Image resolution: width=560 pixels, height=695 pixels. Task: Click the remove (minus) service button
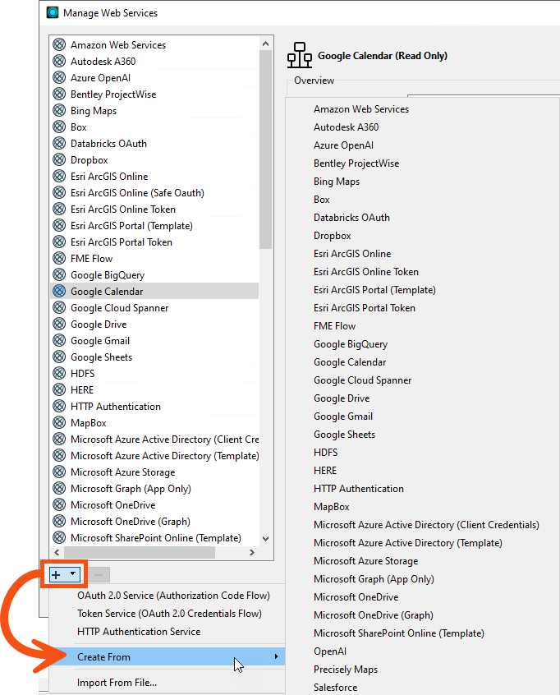pos(99,575)
